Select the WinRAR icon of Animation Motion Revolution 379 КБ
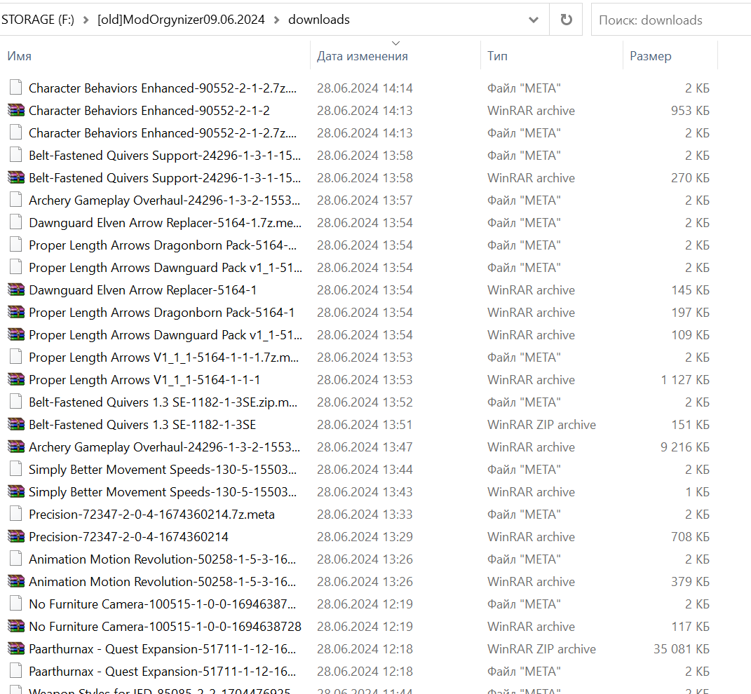The image size is (751, 694). (16, 581)
